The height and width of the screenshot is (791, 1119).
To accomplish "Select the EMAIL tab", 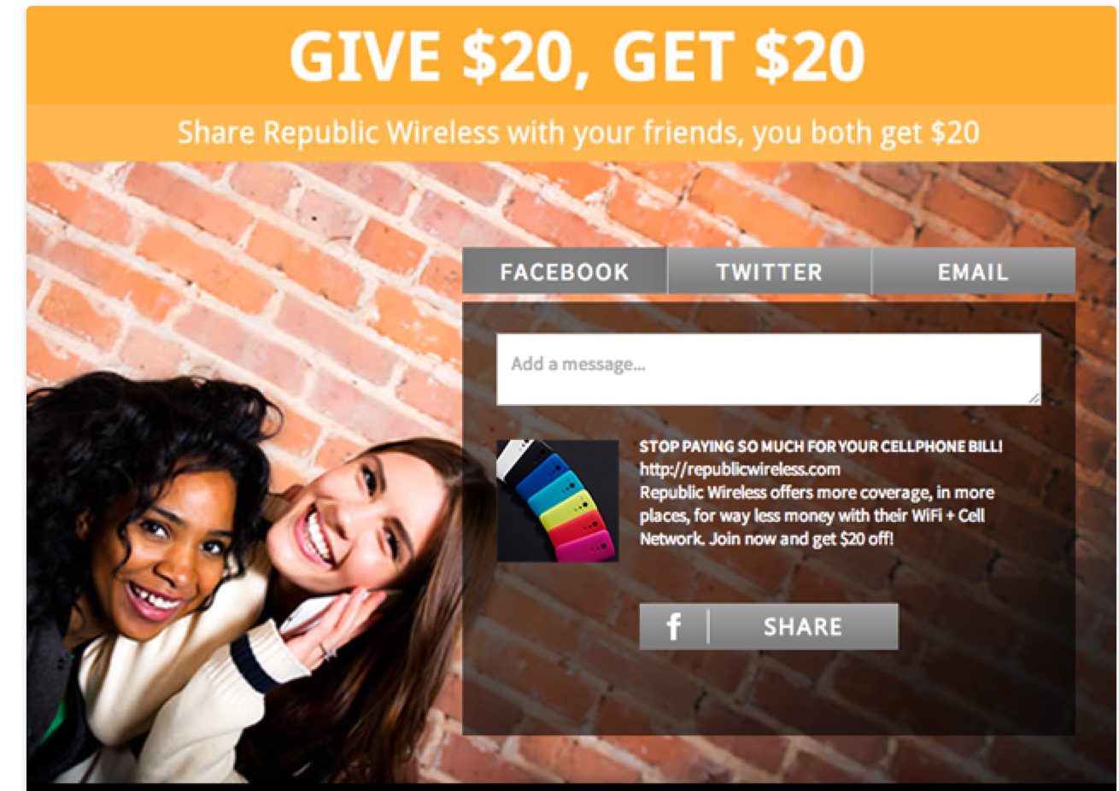I will [x=973, y=272].
